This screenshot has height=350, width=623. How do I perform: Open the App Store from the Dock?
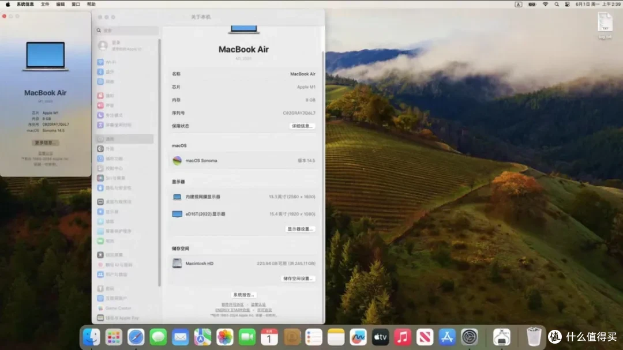point(447,337)
